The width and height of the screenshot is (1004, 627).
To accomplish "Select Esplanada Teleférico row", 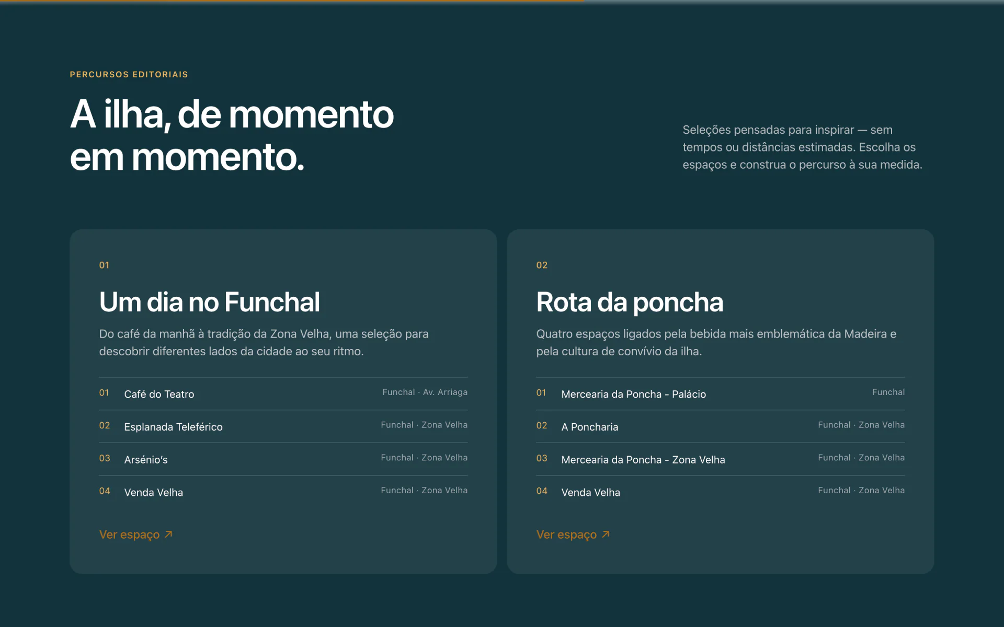I will pyautogui.click(x=283, y=426).
